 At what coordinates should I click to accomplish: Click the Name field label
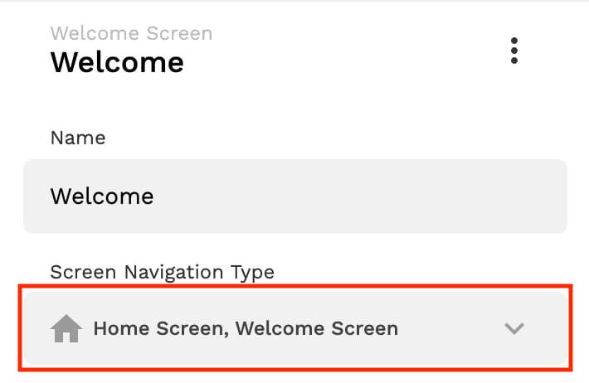click(x=78, y=138)
